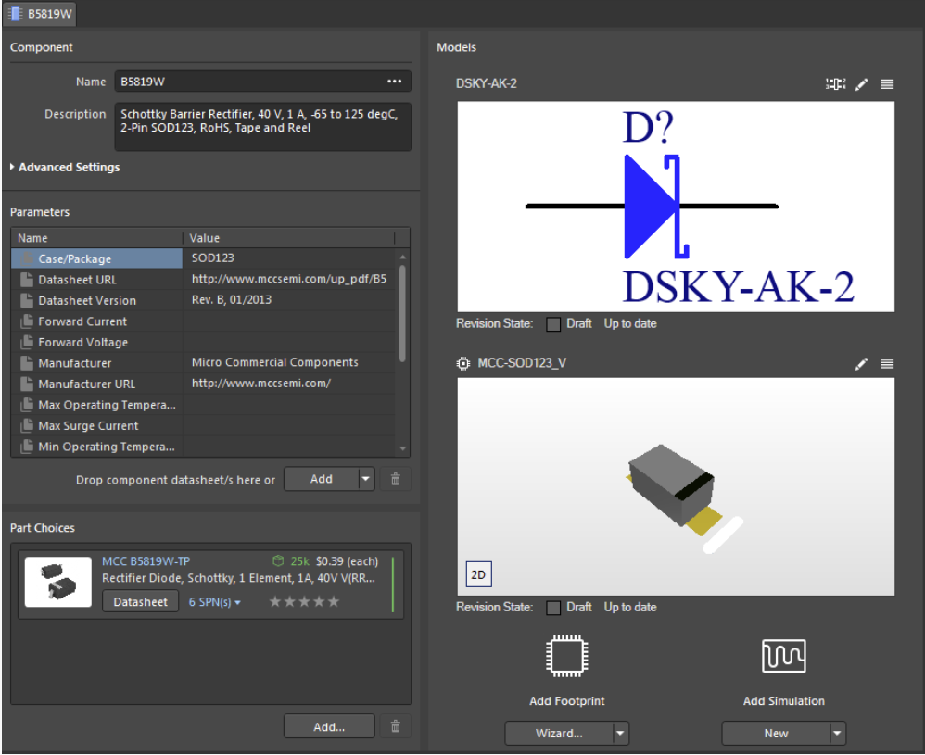
Task: Open the MCC-SOD123_V footprint menu icon
Action: click(887, 364)
